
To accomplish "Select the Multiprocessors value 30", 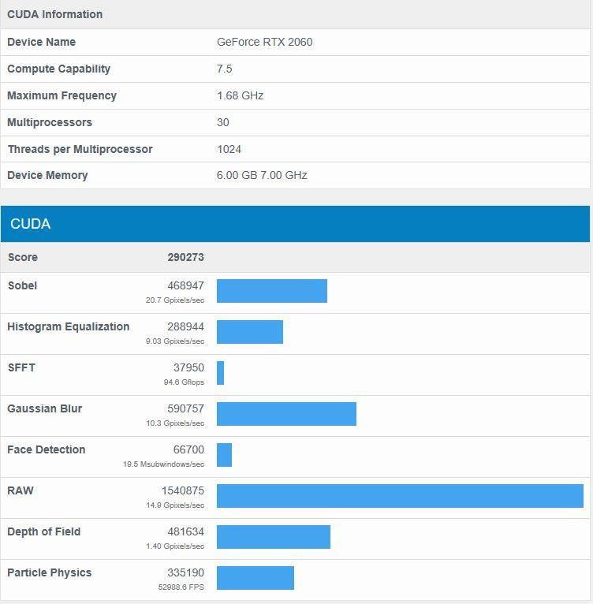I will tap(222, 122).
